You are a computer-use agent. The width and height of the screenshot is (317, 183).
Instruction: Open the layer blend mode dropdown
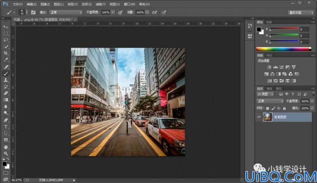[270, 101]
